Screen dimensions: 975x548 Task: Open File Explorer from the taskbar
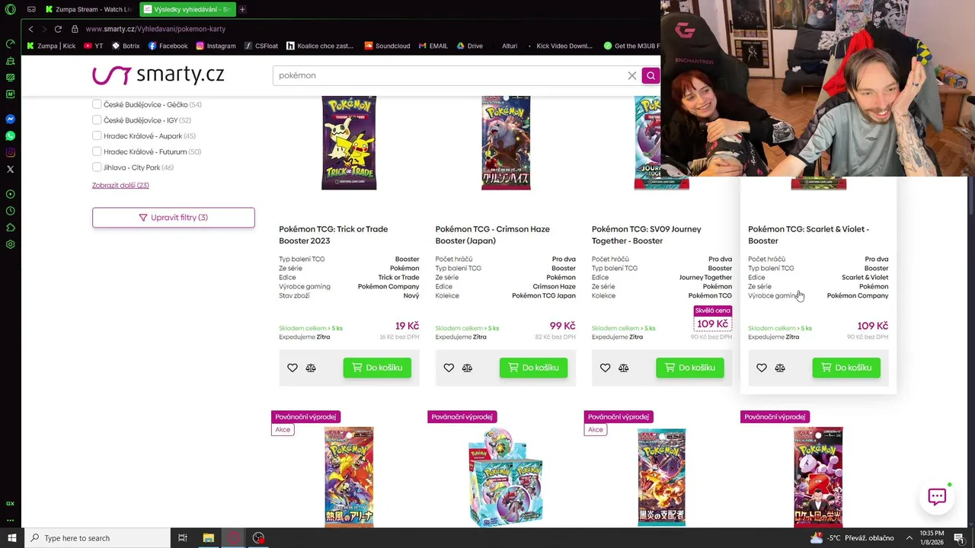[x=208, y=538]
